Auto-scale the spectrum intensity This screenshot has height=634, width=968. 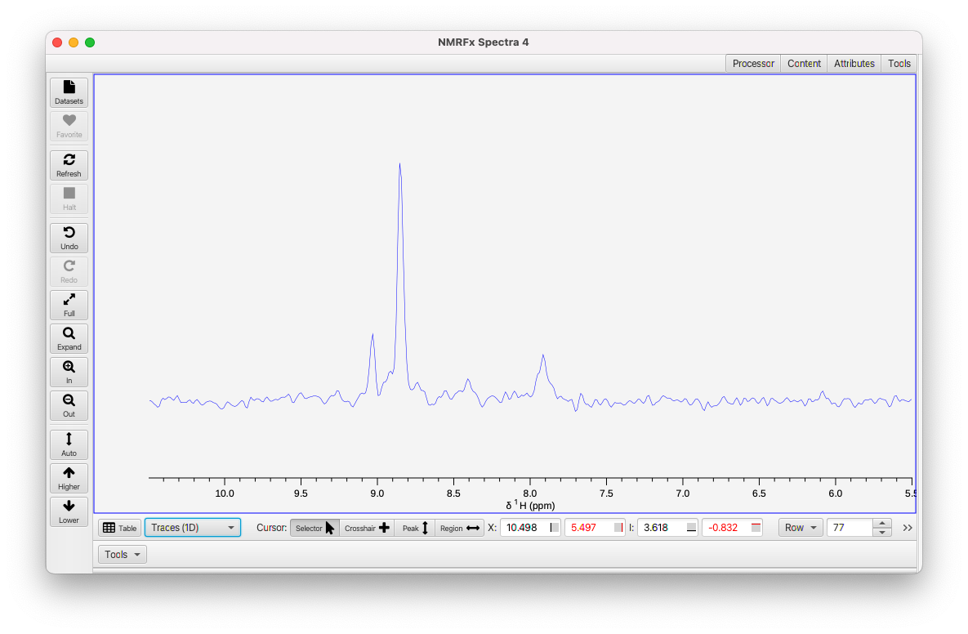69,444
